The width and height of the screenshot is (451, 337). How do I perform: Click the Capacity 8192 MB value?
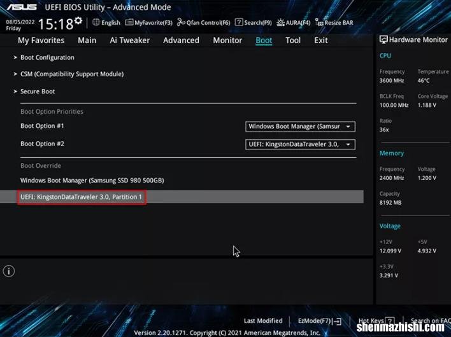pyautogui.click(x=390, y=203)
